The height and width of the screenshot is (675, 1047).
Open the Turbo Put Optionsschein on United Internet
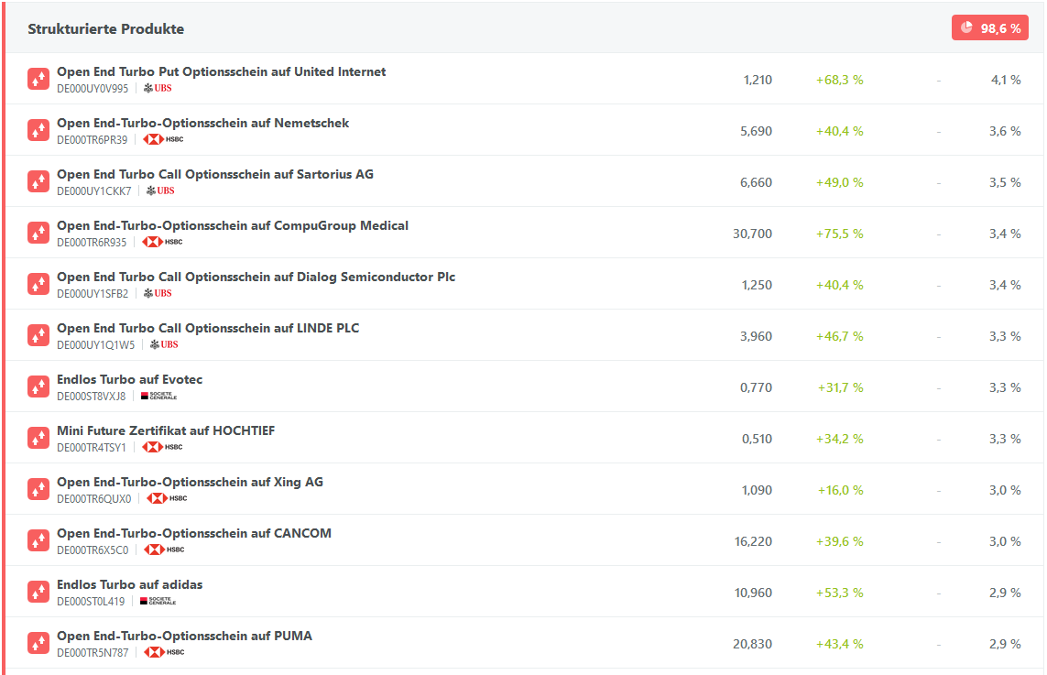pyautogui.click(x=221, y=71)
